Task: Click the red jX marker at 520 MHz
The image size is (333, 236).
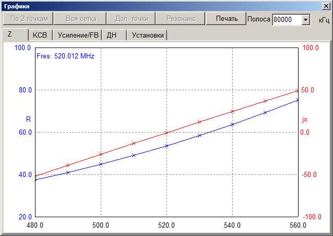Action: tap(166, 133)
